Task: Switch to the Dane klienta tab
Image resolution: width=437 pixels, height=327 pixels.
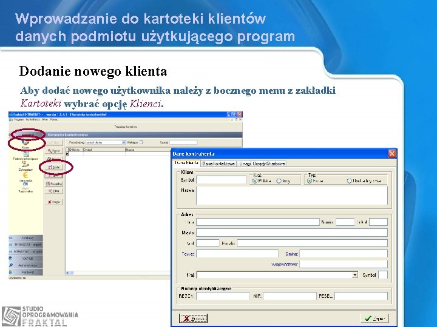Action: point(186,163)
